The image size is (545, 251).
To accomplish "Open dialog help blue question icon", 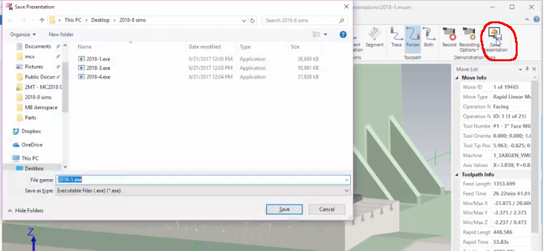I will click(343, 35).
